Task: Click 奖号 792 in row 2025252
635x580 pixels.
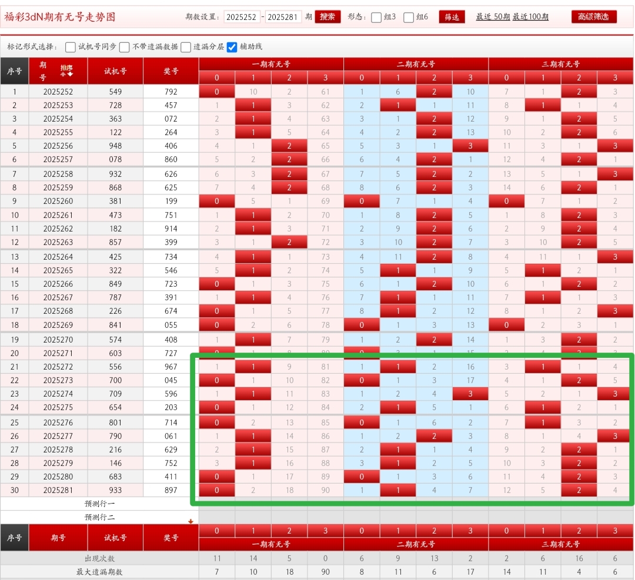Action: click(171, 92)
